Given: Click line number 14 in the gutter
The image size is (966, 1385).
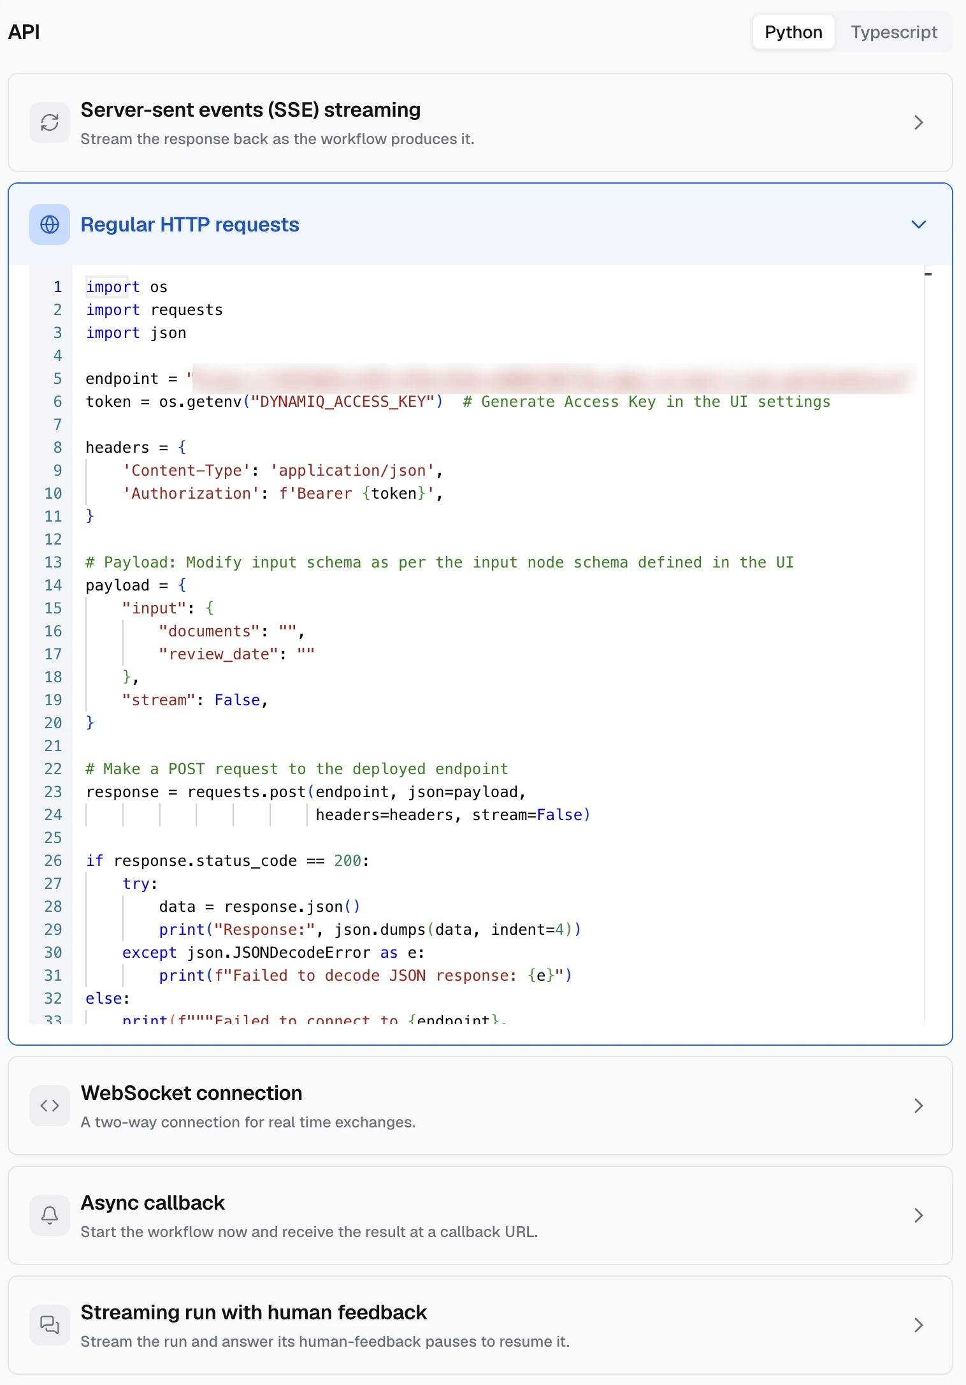Looking at the screenshot, I should [54, 585].
